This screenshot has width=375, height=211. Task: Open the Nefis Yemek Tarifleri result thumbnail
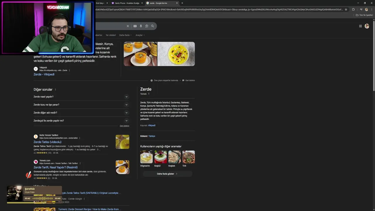click(x=122, y=142)
